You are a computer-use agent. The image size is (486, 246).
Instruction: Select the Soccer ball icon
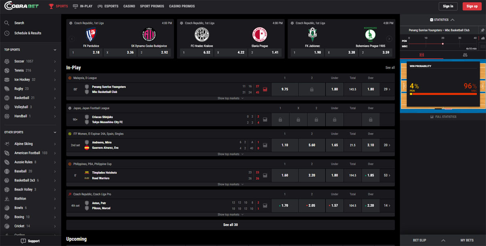[7, 61]
